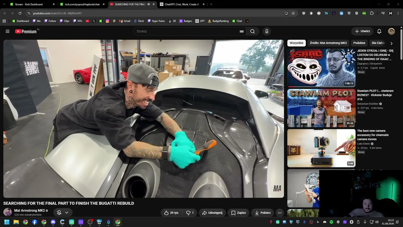Save the video with Zapisz
This screenshot has height=227, width=403.
[x=239, y=213]
